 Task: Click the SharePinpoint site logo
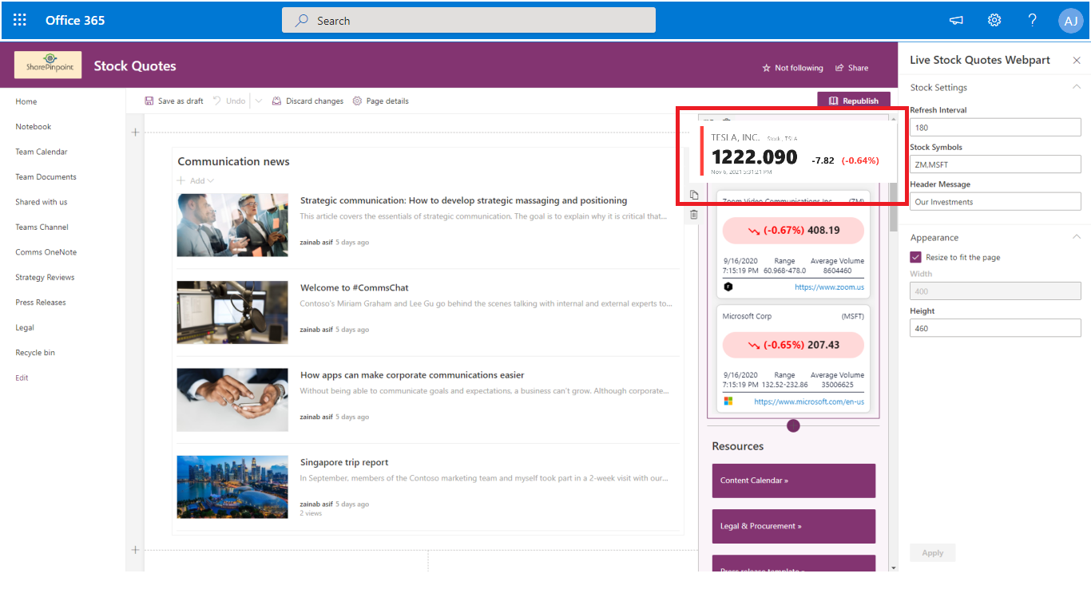pyautogui.click(x=49, y=65)
